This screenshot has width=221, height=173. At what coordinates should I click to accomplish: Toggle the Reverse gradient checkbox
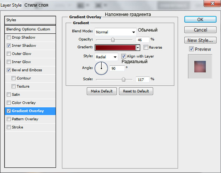pyautogui.click(x=146, y=48)
